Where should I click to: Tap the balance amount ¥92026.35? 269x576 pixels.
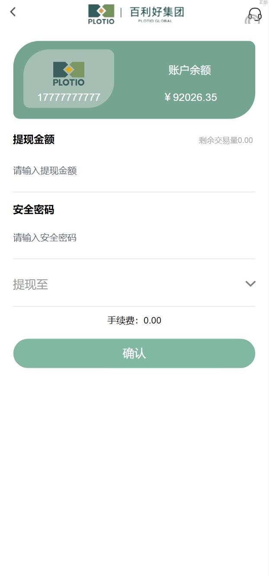pos(190,97)
